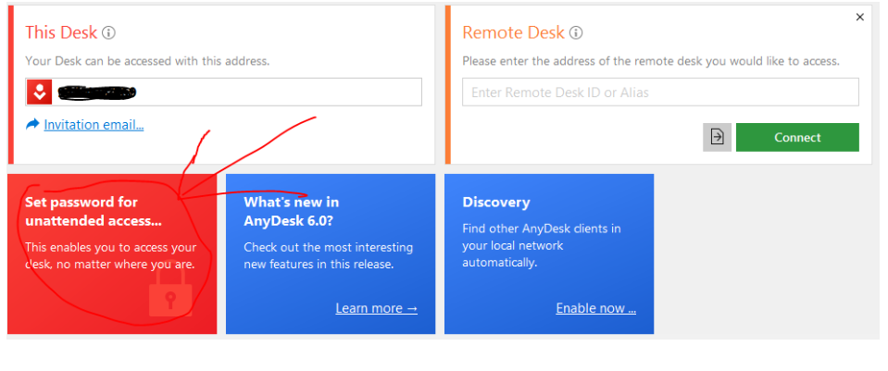Open Set password for unattended access tile
This screenshot has width=888, height=371.
[x=112, y=254]
